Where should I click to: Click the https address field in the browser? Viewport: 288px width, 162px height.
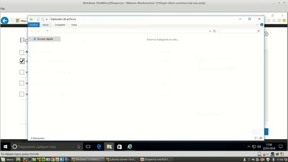[23, 21]
